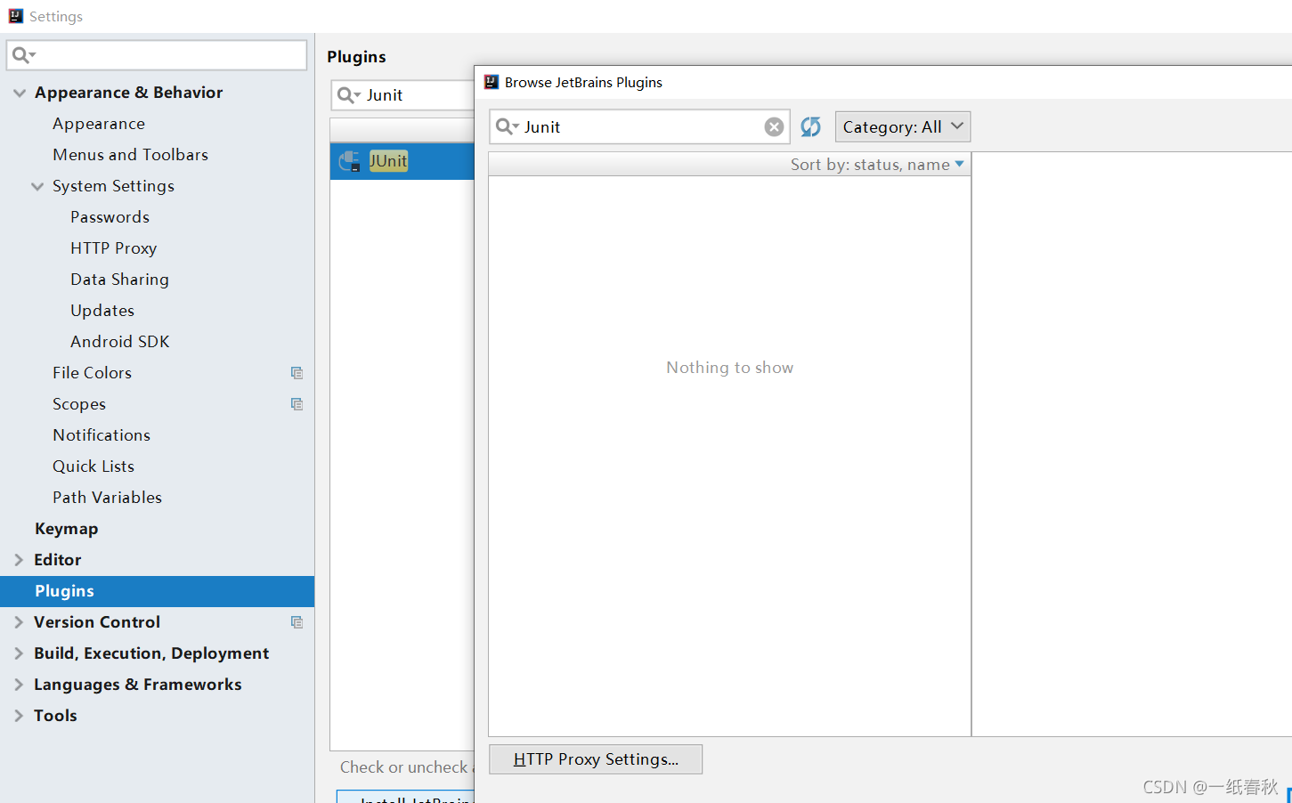Click the JUnit plugin icon in list
1292x803 pixels.
(350, 161)
